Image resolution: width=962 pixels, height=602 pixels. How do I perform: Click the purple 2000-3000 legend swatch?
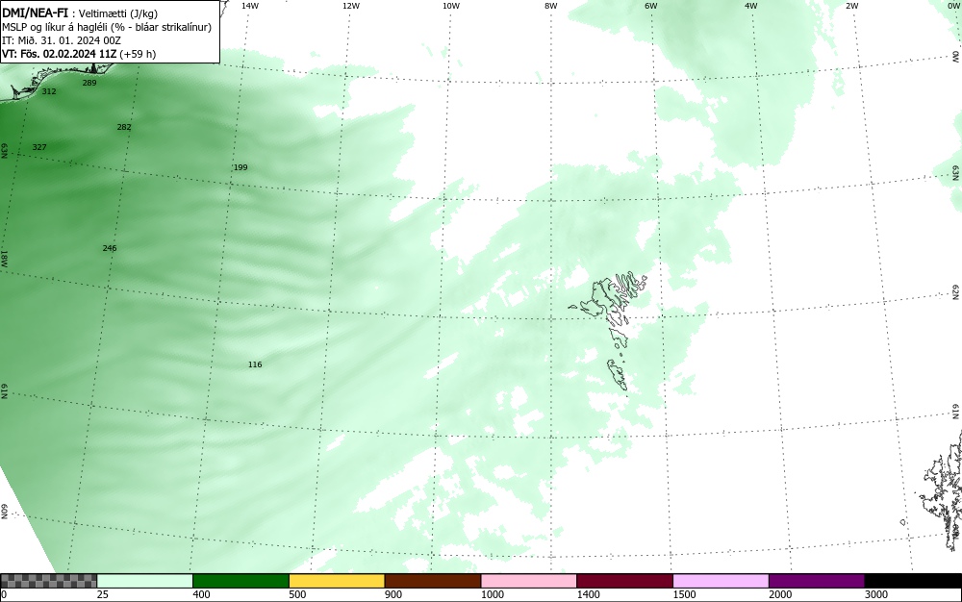[x=817, y=581]
